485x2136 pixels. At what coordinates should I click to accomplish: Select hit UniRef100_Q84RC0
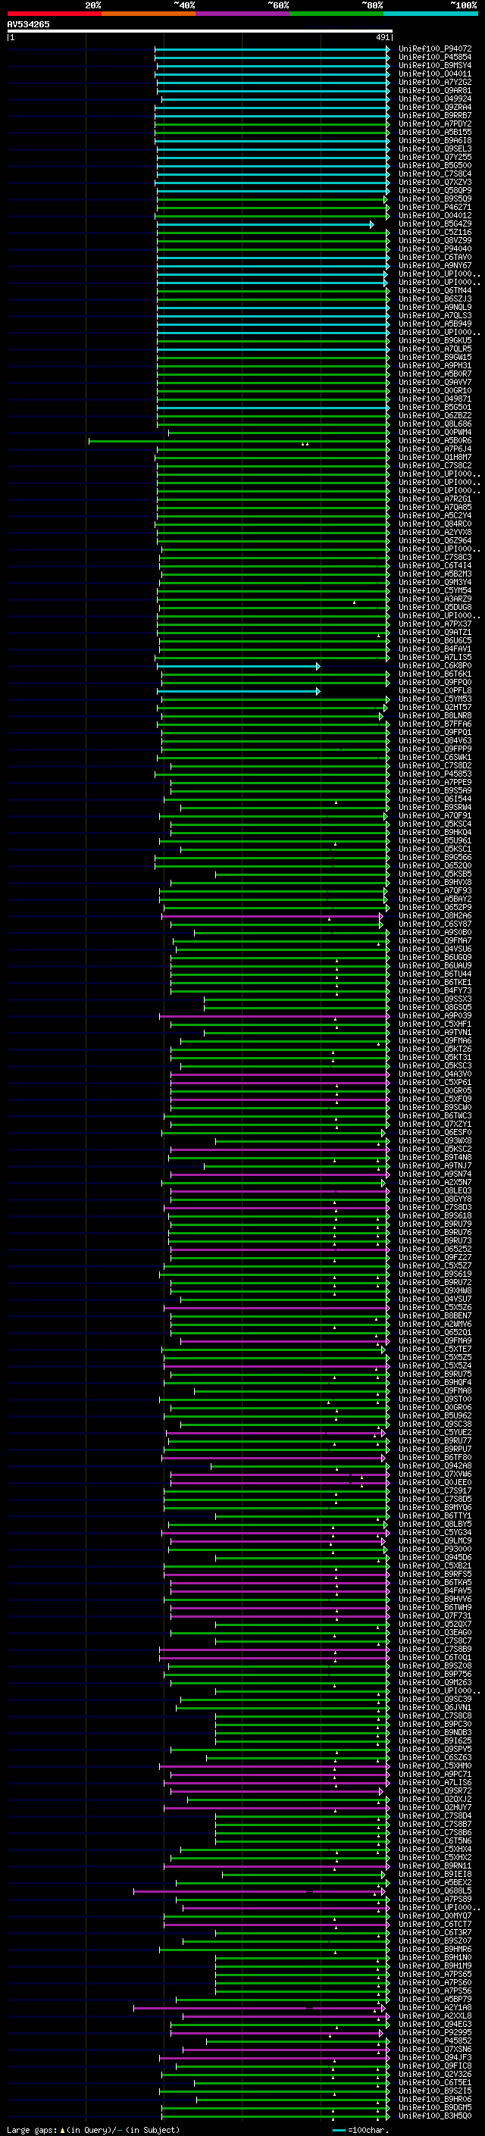tap(434, 524)
